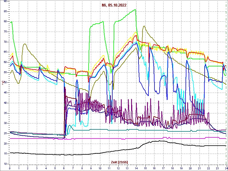The height and width of the screenshot is (171, 228).
Task: Click the hour label 16 on time axis
Action: 154,168
